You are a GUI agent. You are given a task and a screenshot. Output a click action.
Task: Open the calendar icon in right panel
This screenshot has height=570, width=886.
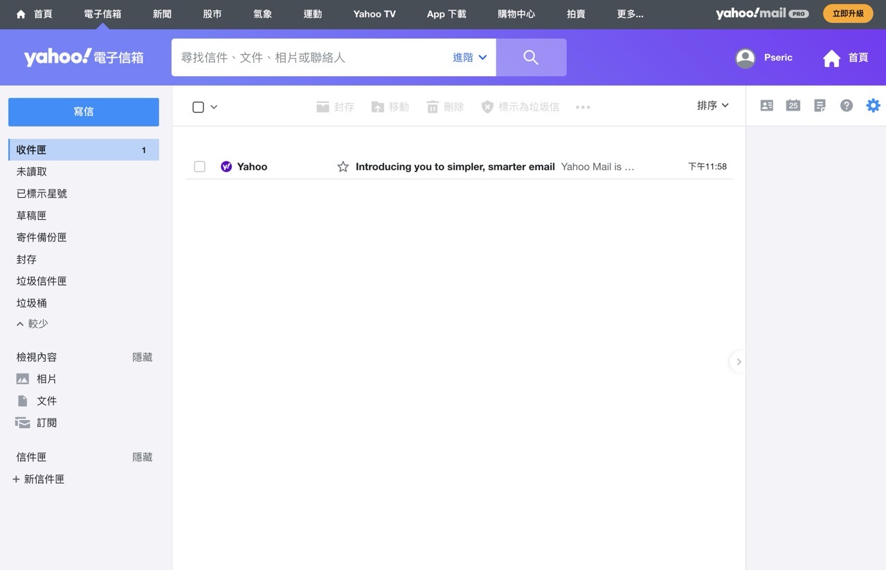pos(793,106)
